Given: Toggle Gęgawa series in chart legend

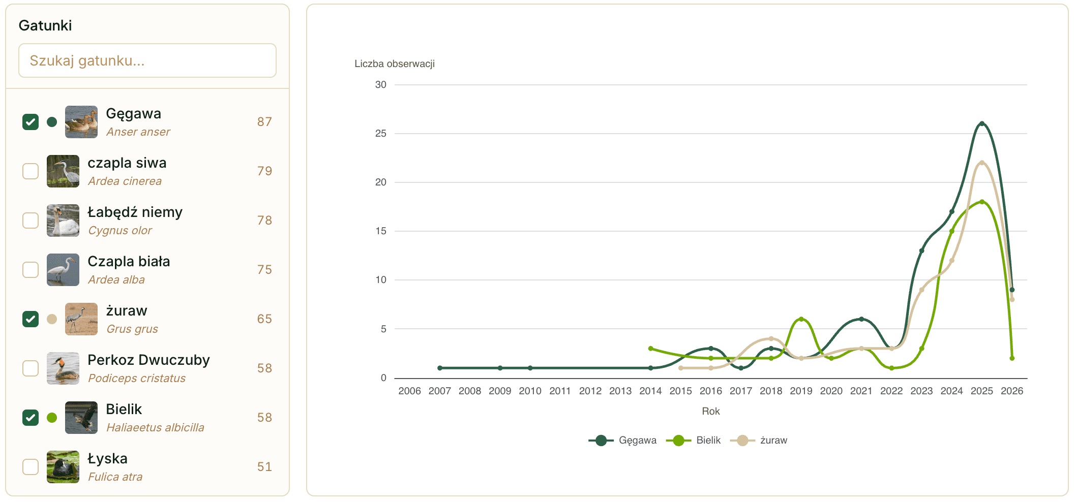Looking at the screenshot, I should pos(622,441).
